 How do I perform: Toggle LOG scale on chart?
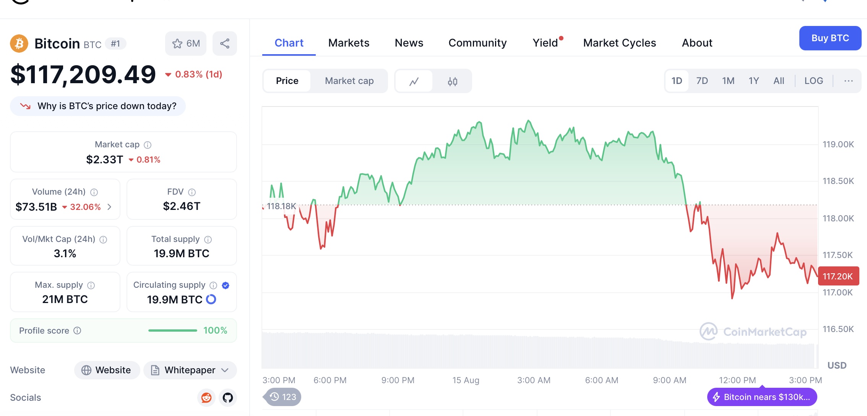pyautogui.click(x=813, y=81)
